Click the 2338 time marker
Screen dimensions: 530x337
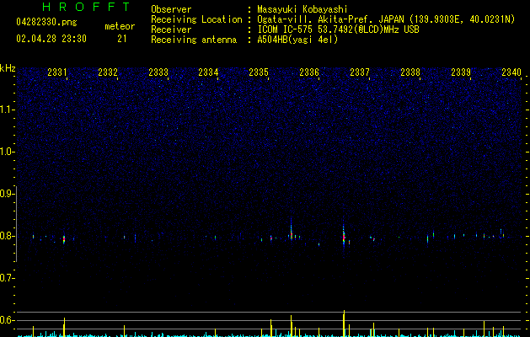pos(410,72)
